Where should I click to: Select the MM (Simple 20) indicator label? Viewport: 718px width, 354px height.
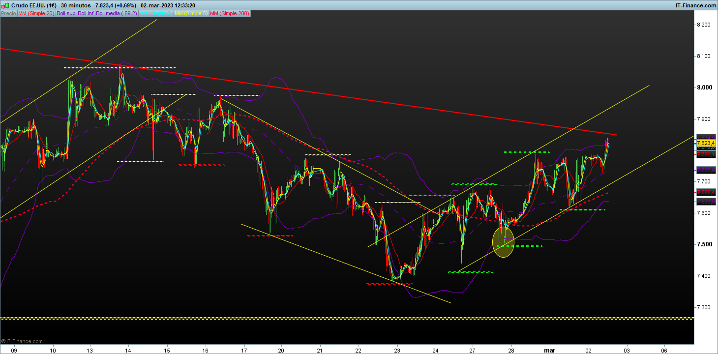tap(36, 14)
